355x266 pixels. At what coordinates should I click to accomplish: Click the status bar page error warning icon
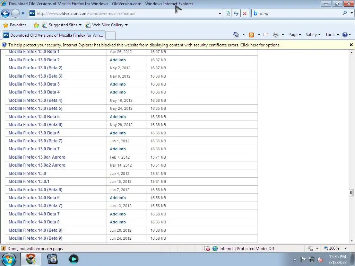[x=3, y=249]
